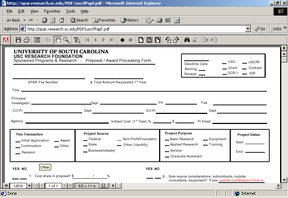Click the vertical scrollbar thumb
The width and height of the screenshot is (288, 198).
pyautogui.click(x=284, y=60)
